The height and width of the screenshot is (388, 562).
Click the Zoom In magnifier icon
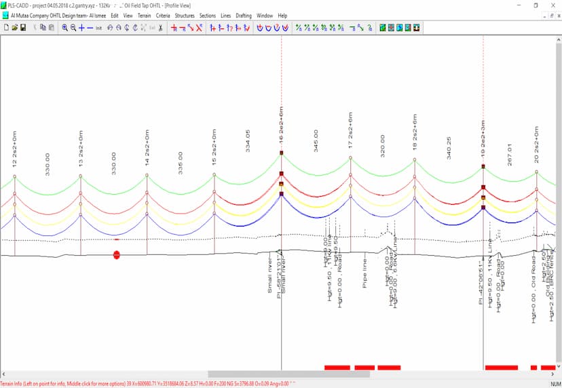pos(65,28)
